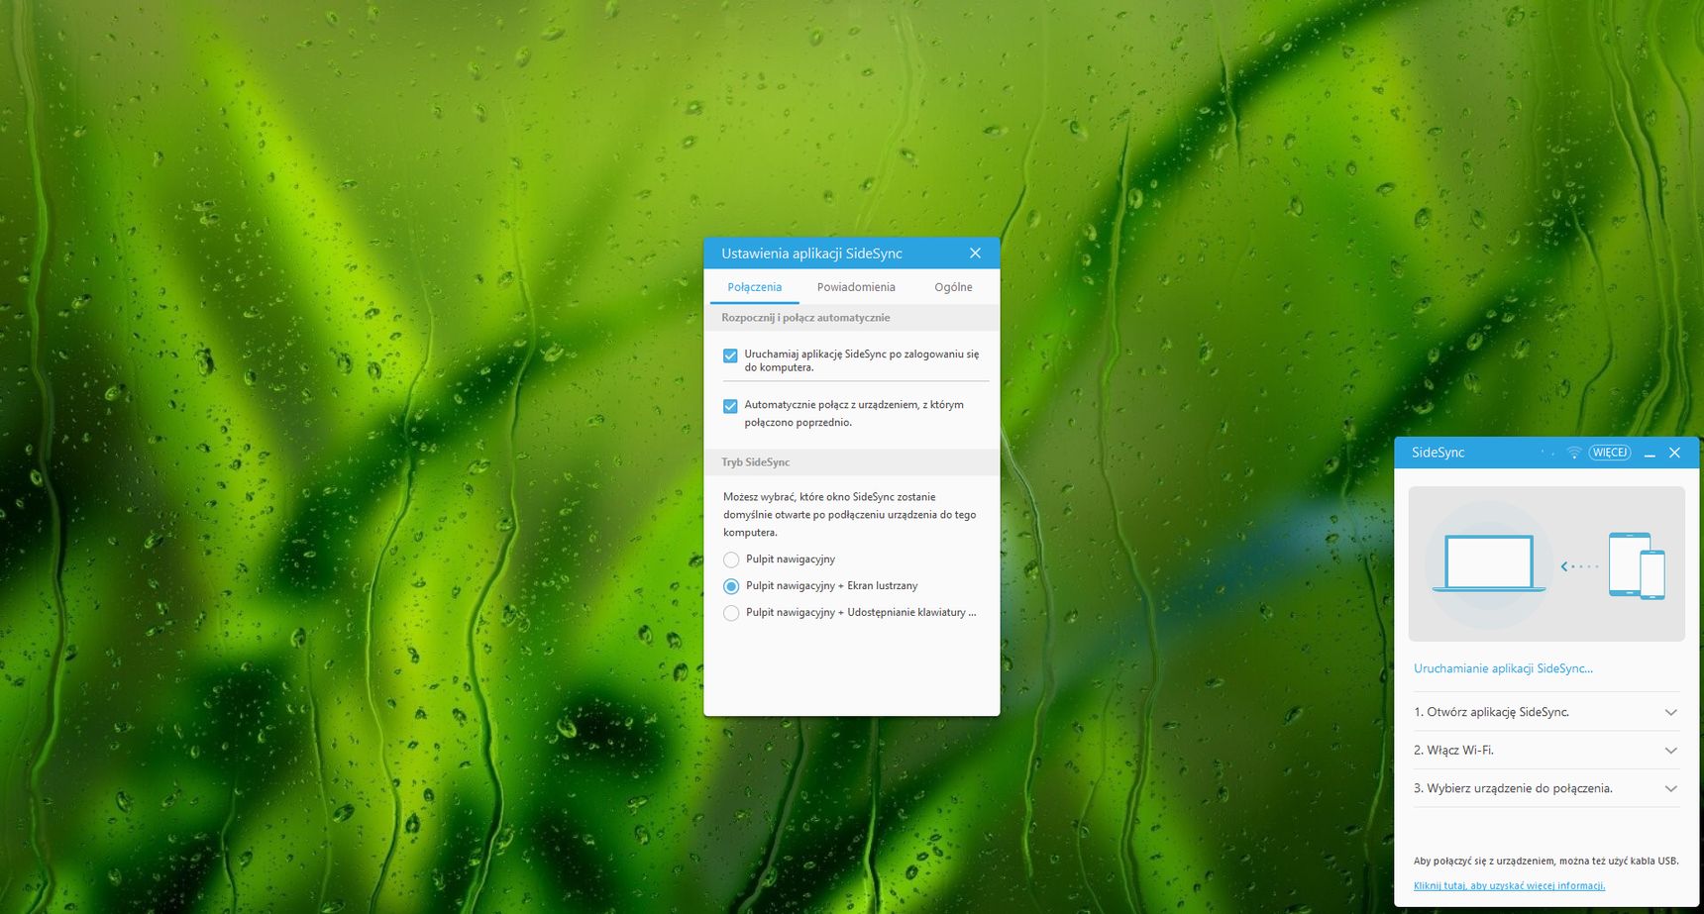Click the tablet and phone illustration
The width and height of the screenshot is (1704, 914).
(1637, 565)
